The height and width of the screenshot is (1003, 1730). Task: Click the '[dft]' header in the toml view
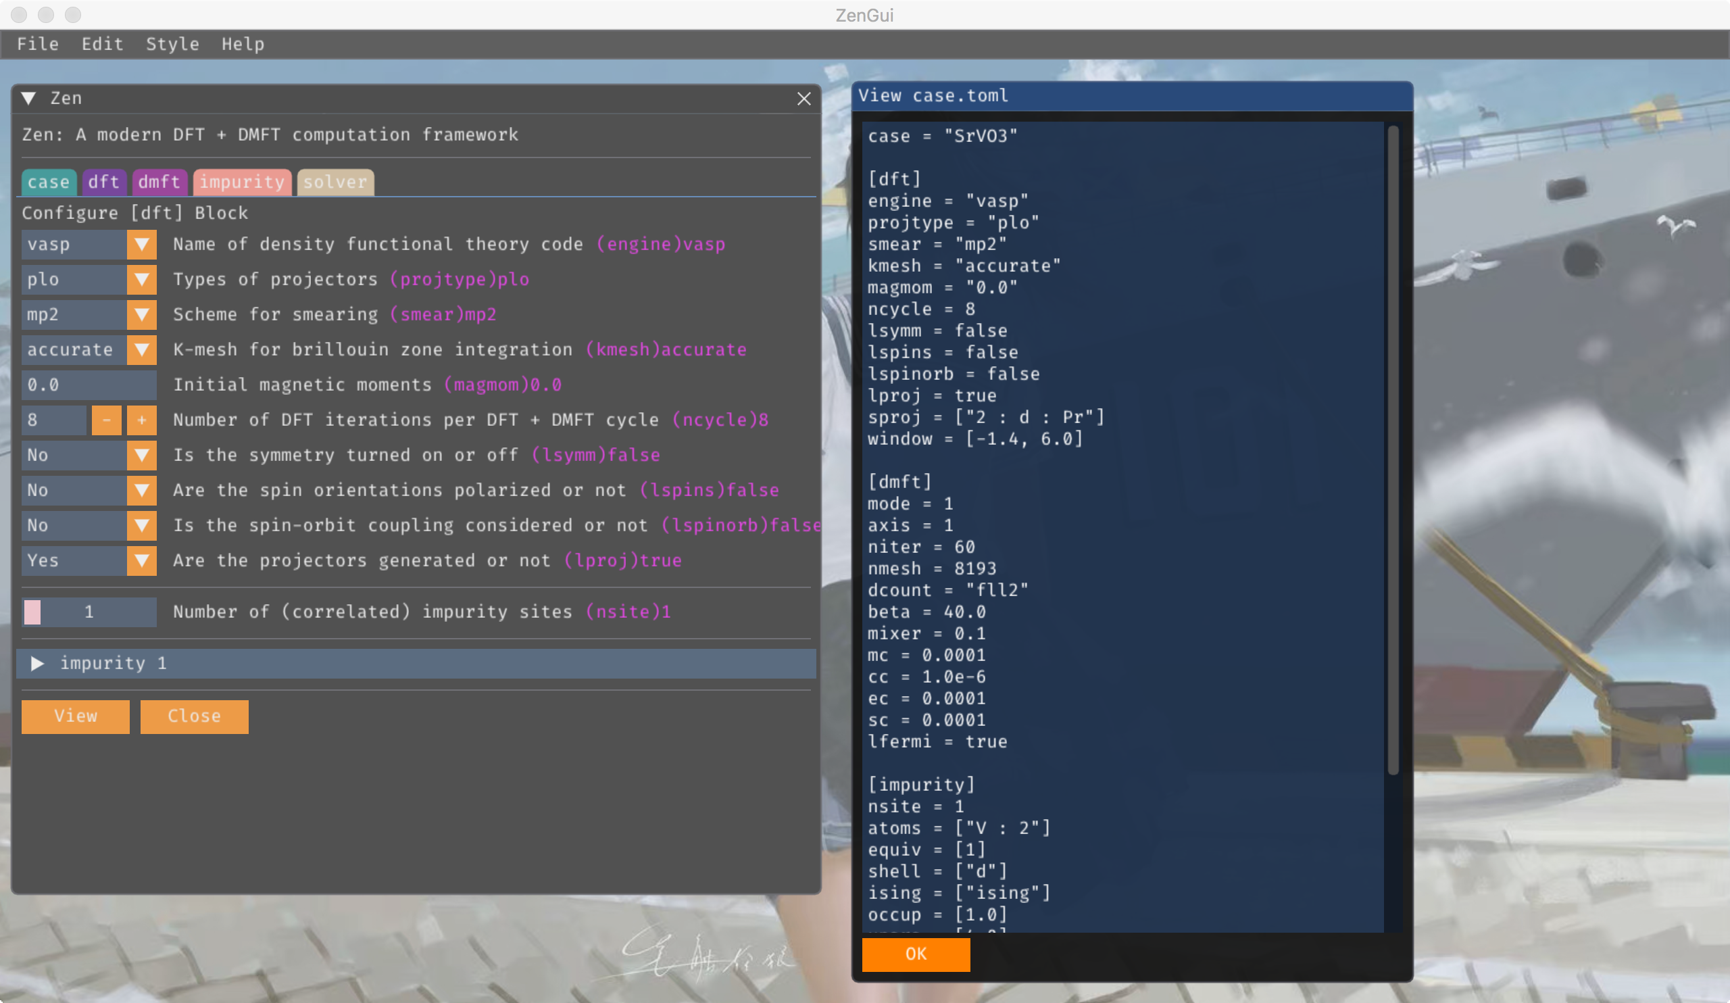coord(894,179)
